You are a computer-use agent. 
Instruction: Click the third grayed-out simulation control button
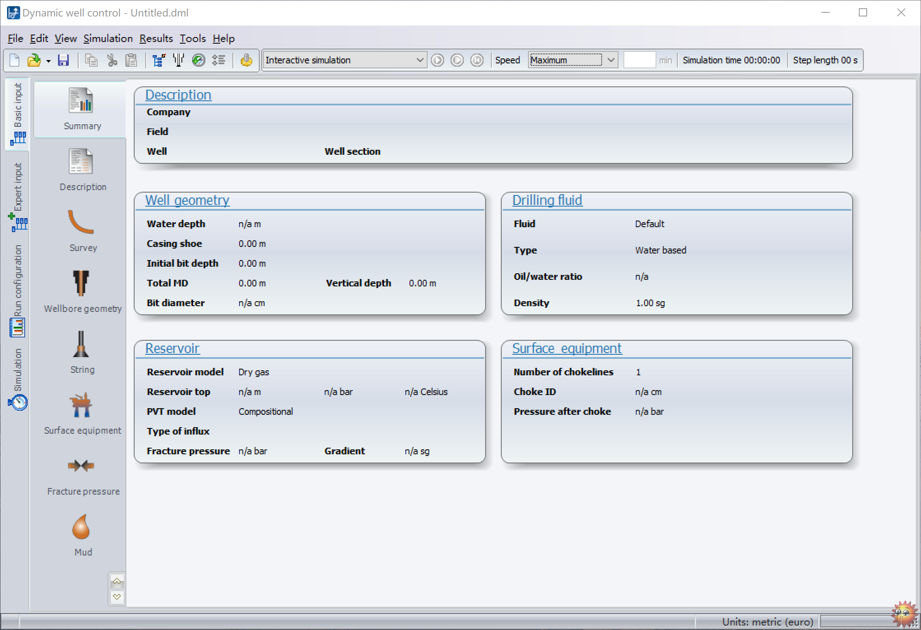(x=477, y=60)
